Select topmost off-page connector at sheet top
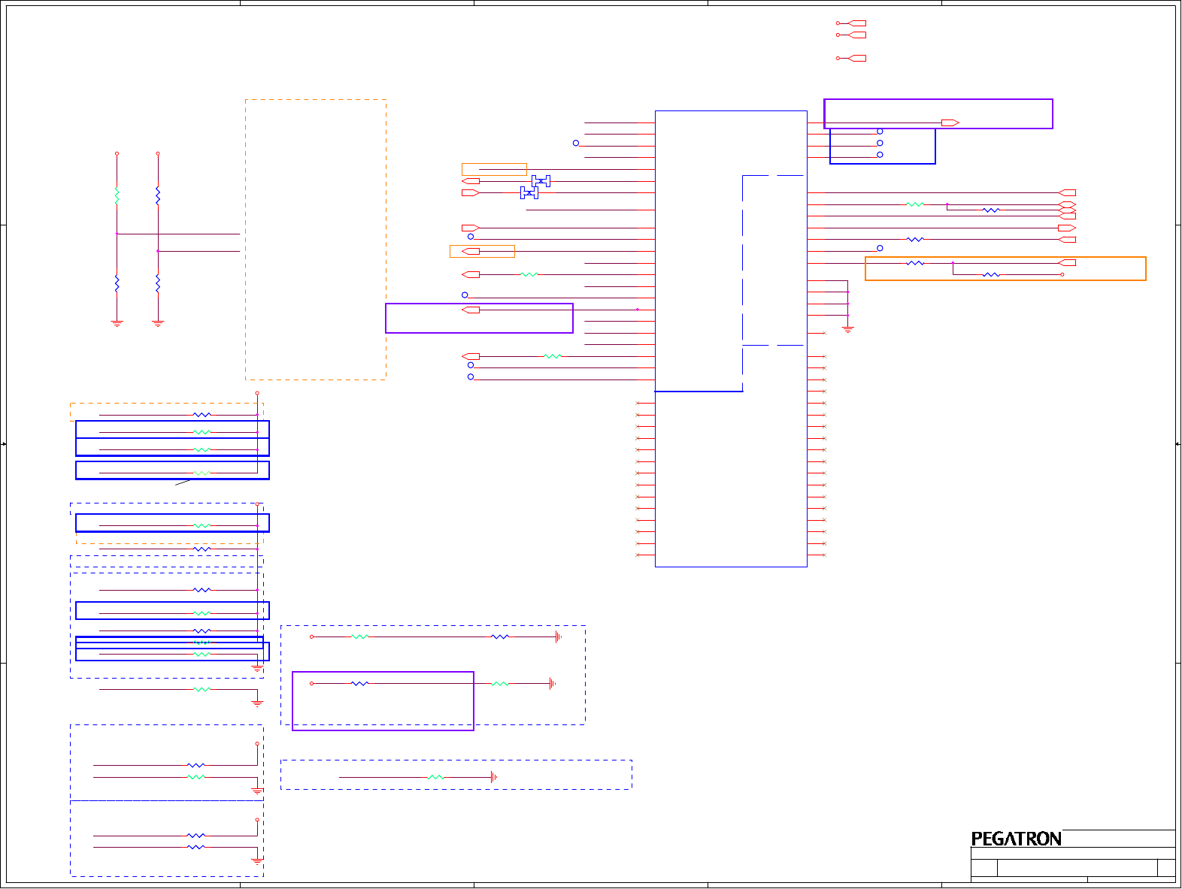1182x889 pixels. click(x=856, y=23)
